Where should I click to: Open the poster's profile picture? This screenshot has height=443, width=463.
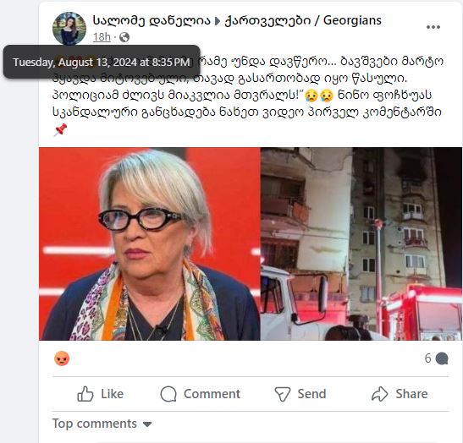coord(69,29)
